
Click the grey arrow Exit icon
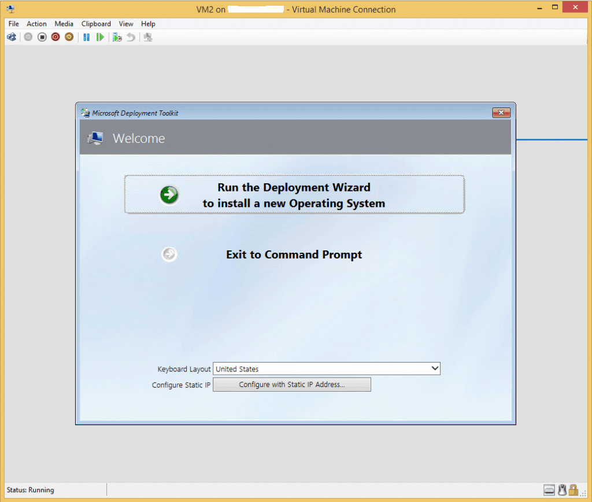(169, 254)
